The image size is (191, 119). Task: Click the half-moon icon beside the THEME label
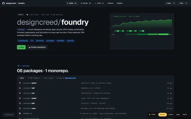[150, 115]
